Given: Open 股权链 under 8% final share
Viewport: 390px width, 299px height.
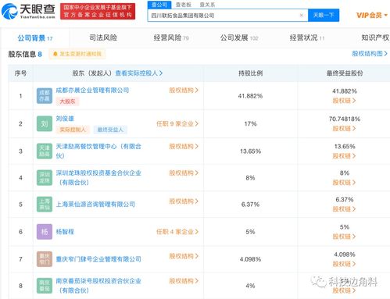Looking at the screenshot, I should (x=344, y=183).
